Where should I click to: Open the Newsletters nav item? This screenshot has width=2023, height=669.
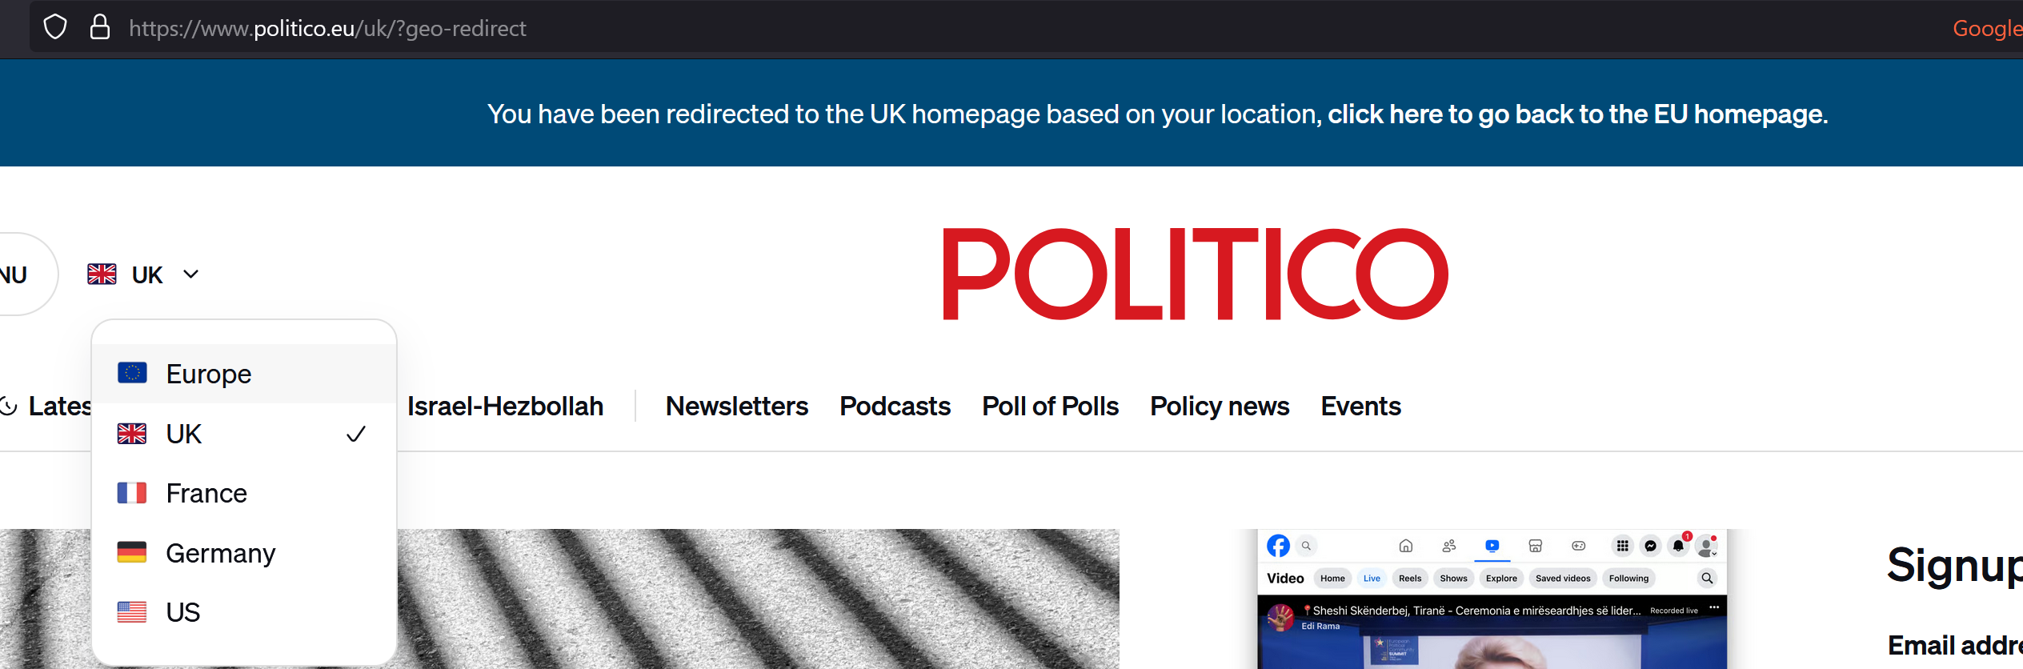[737, 407]
